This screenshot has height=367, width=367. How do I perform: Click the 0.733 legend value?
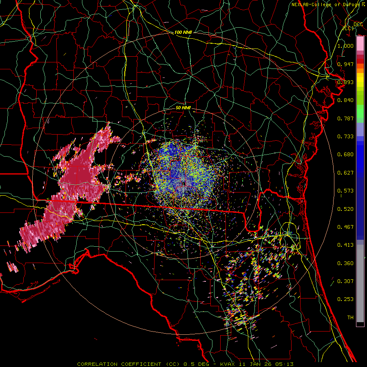[345, 137]
